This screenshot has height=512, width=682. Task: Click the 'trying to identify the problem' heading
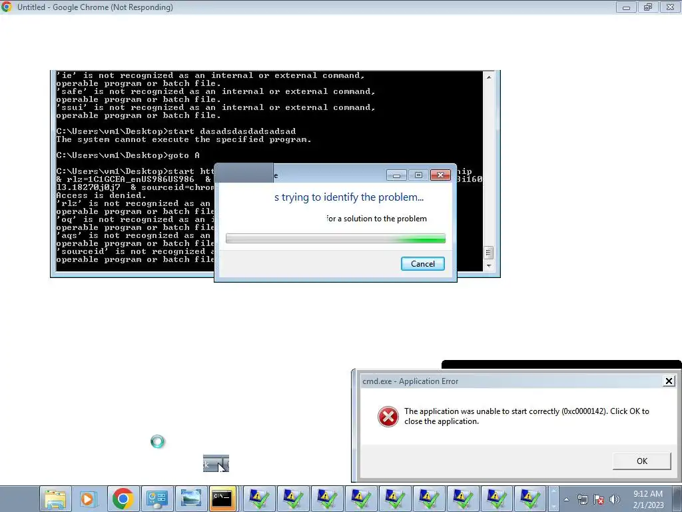tap(349, 197)
